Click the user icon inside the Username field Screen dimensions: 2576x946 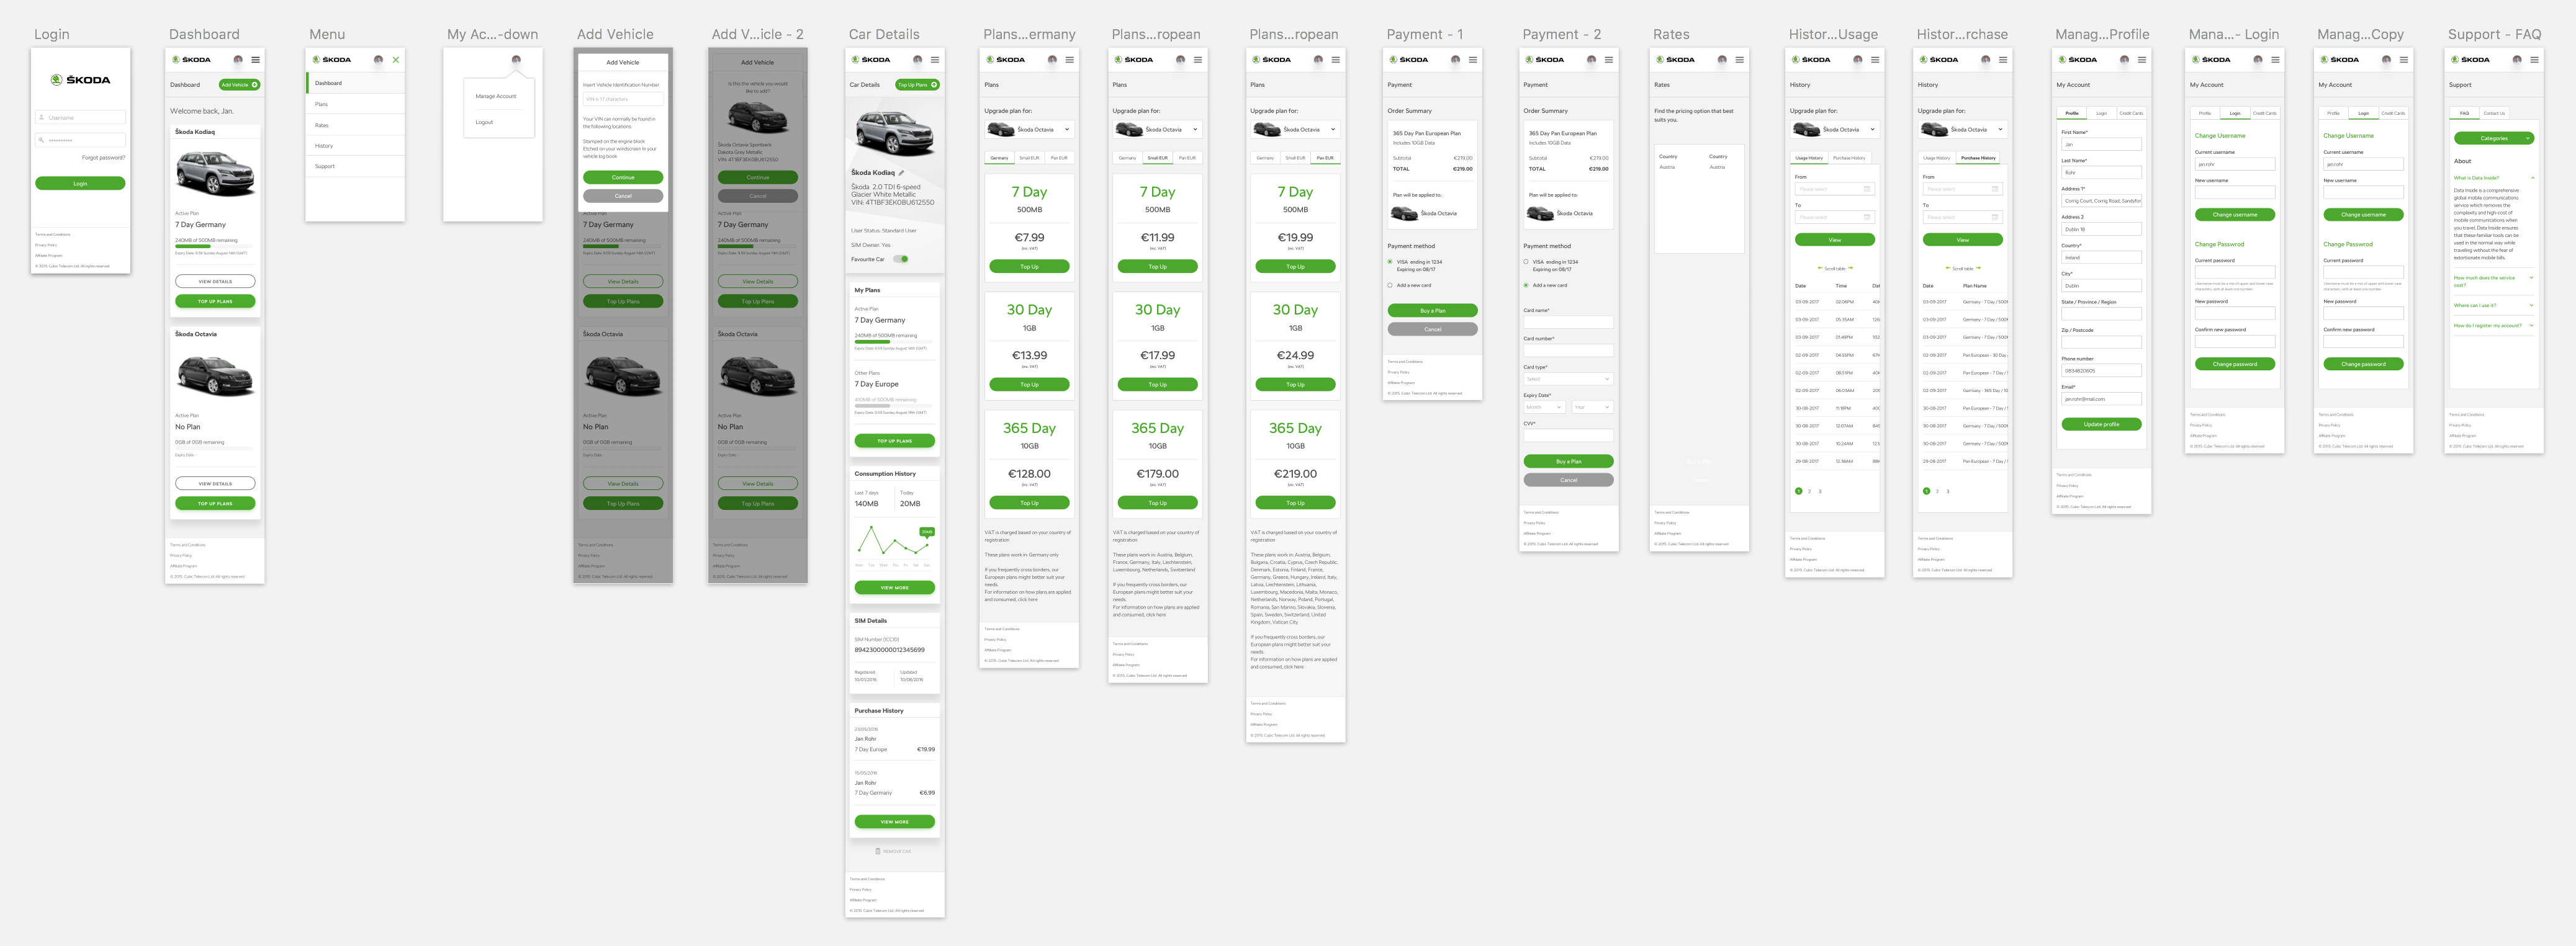pyautogui.click(x=42, y=118)
